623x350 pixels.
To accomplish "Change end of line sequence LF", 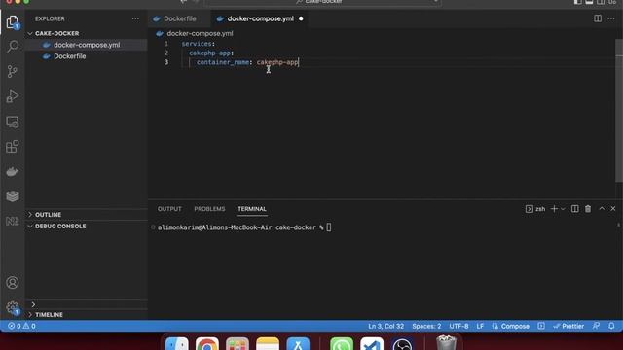I will [480, 326].
